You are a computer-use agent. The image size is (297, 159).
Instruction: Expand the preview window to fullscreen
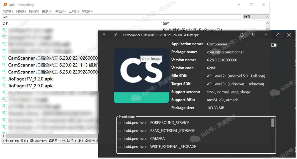point(277,35)
